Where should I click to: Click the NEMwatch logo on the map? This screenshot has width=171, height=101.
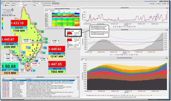pyautogui.click(x=8, y=10)
